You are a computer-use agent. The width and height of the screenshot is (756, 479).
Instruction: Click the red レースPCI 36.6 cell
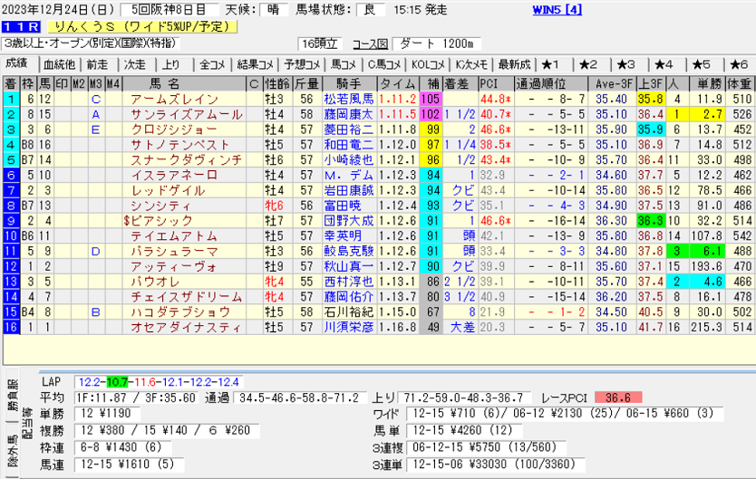coord(618,398)
